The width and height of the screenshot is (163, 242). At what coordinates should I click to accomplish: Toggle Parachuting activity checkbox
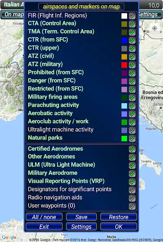pyautogui.click(x=132, y=105)
